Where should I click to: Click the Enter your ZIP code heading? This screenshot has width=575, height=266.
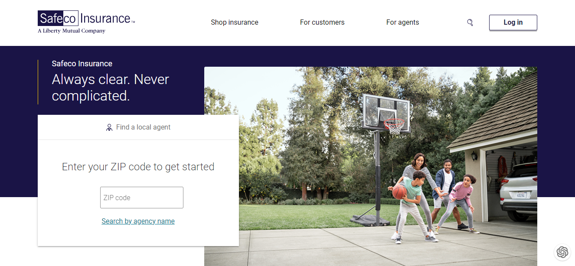pyautogui.click(x=138, y=167)
